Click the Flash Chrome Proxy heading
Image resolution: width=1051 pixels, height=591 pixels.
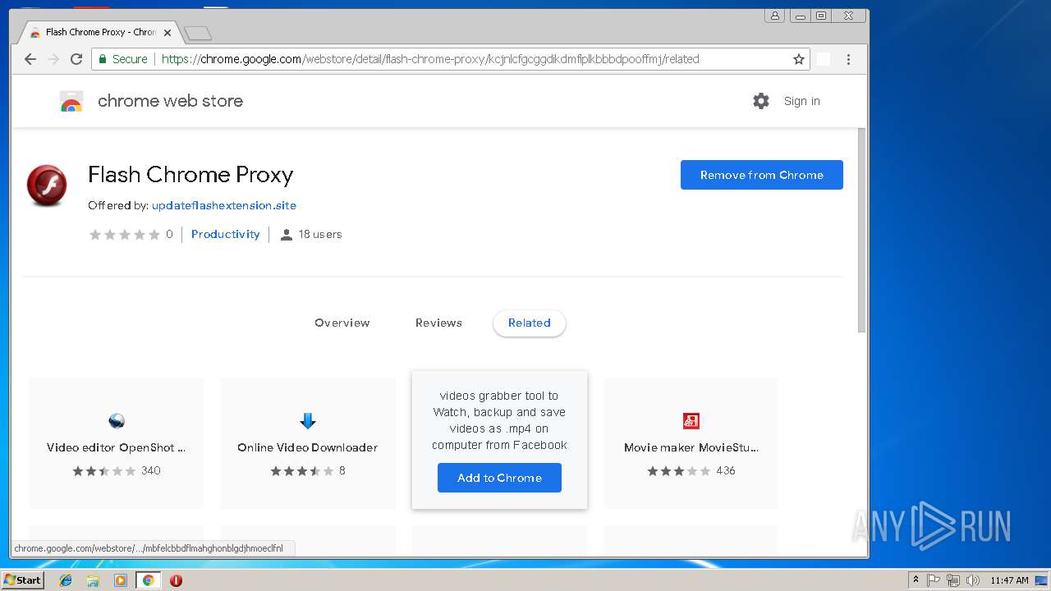point(190,175)
